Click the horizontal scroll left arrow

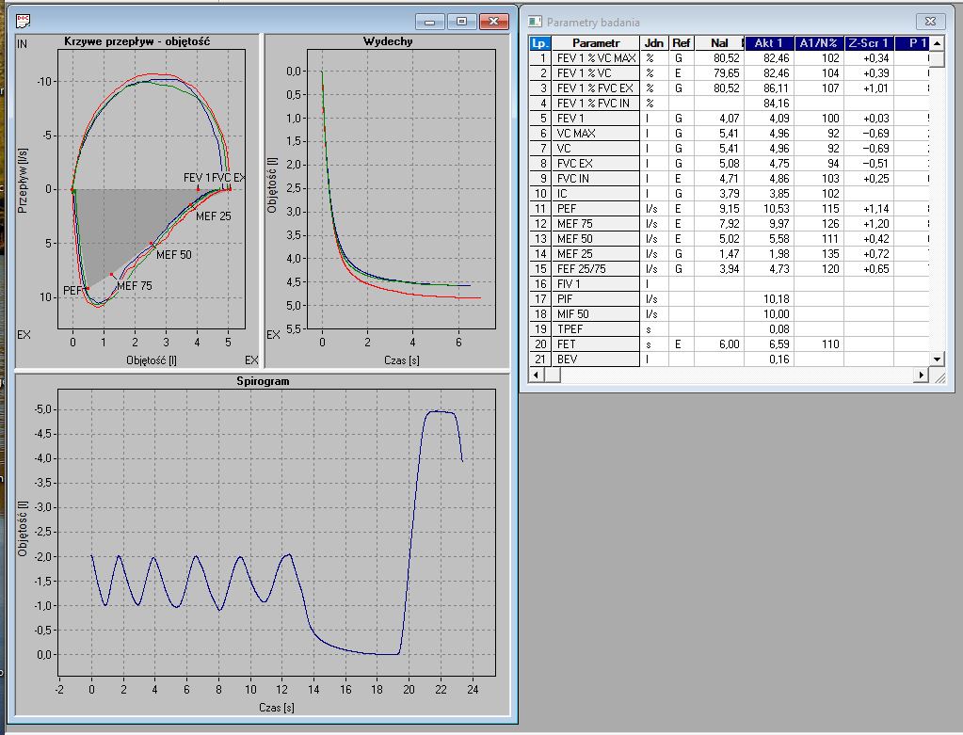(537, 375)
